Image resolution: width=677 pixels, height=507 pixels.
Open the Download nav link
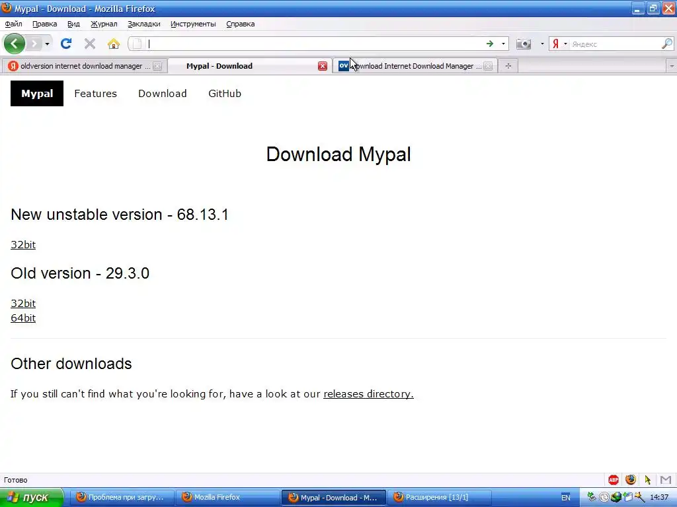point(163,94)
